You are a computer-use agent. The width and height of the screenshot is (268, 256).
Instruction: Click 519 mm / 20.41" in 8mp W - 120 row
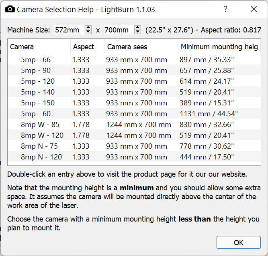click(x=207, y=135)
